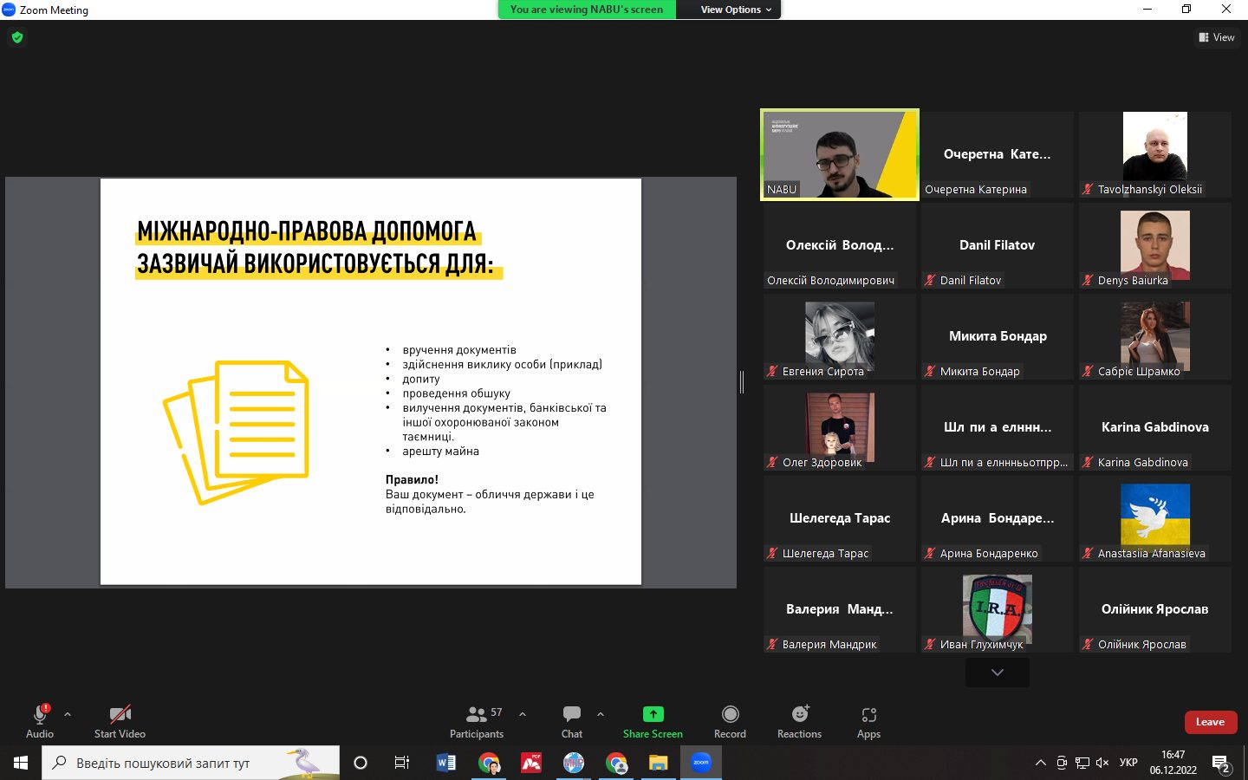Open the Participants panel

click(476, 721)
